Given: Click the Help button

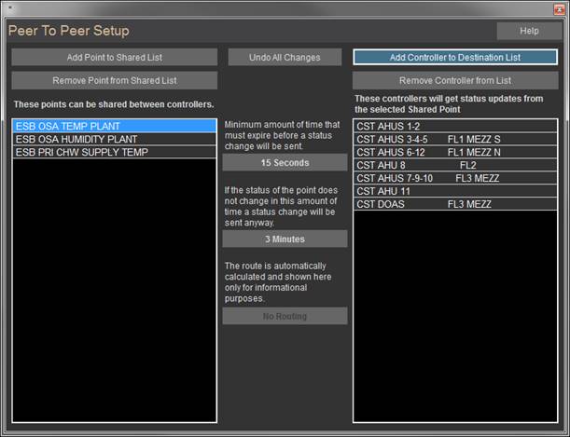Looking at the screenshot, I should [529, 31].
